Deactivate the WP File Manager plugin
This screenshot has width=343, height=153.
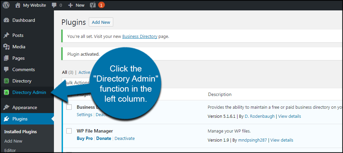125,139
